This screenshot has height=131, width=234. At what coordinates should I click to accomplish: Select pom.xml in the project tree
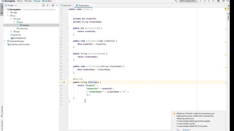[x=15, y=35]
